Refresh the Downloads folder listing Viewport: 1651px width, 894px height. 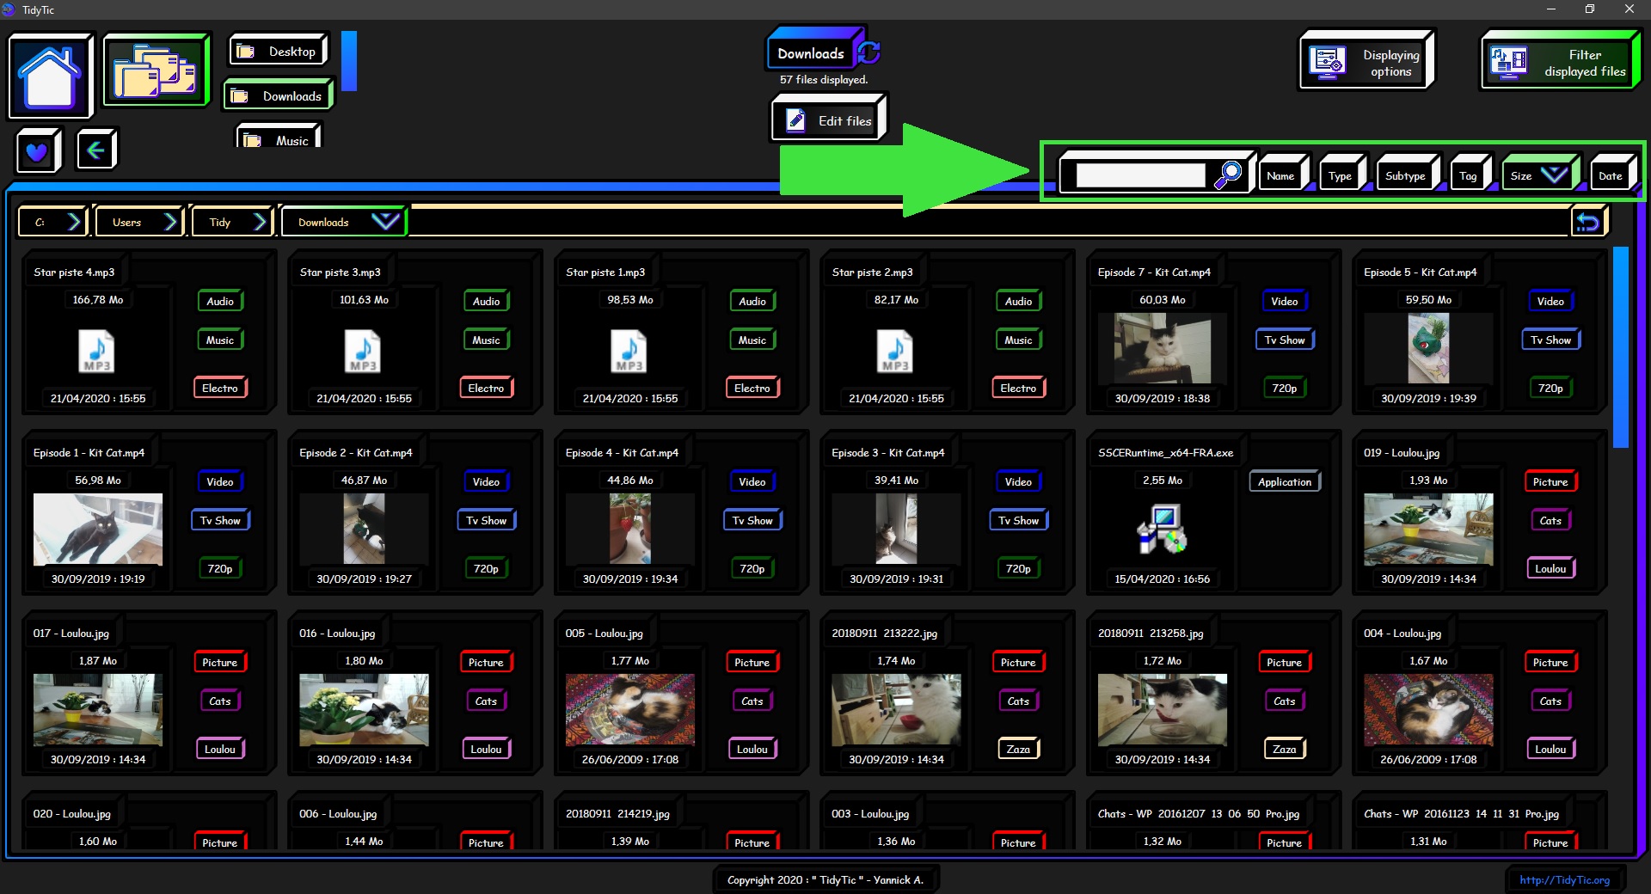click(x=868, y=52)
